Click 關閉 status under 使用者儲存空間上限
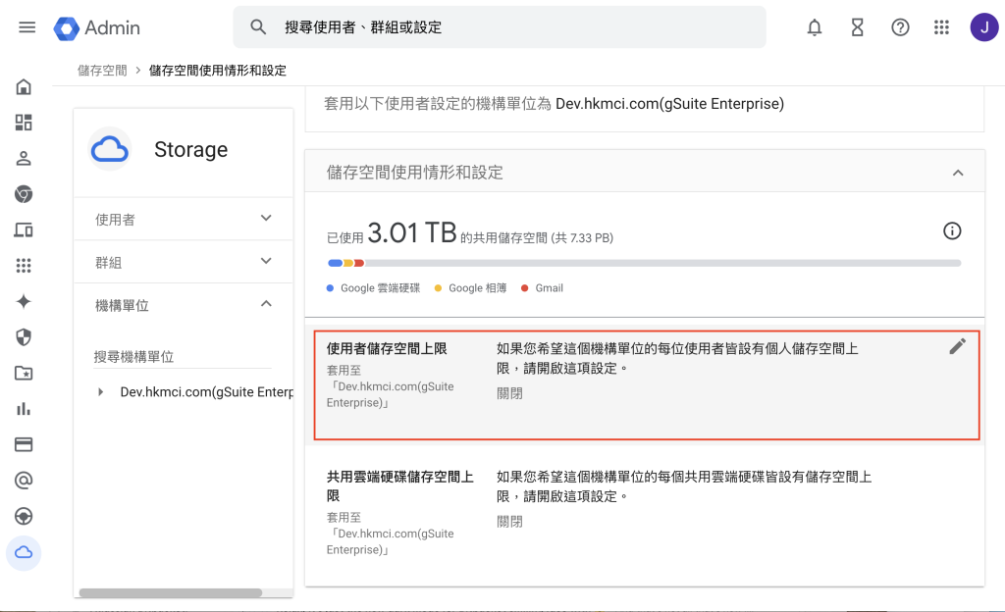The width and height of the screenshot is (1005, 612). (x=509, y=393)
